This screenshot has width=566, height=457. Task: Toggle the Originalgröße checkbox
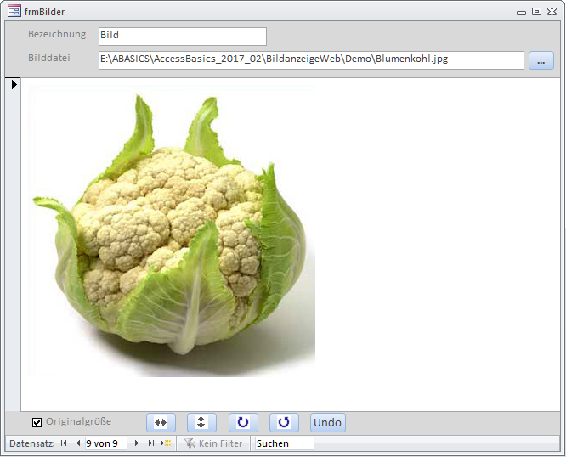pyautogui.click(x=37, y=422)
